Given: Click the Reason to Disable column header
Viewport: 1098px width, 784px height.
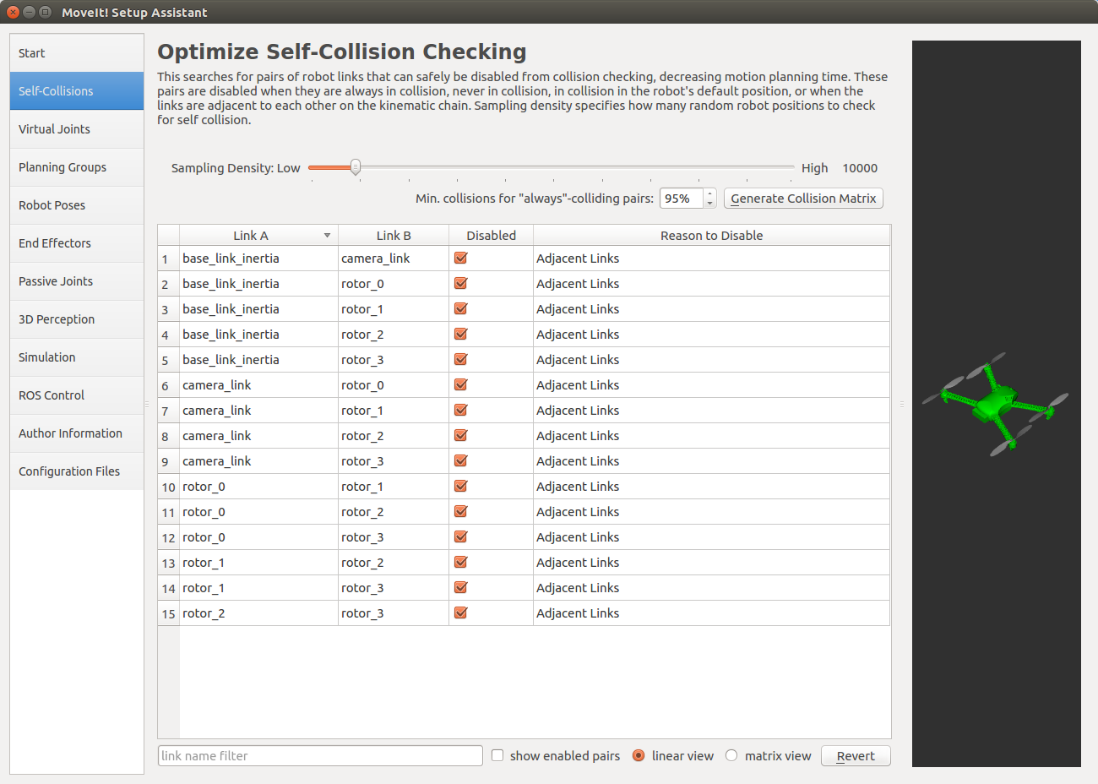Looking at the screenshot, I should [x=711, y=236].
